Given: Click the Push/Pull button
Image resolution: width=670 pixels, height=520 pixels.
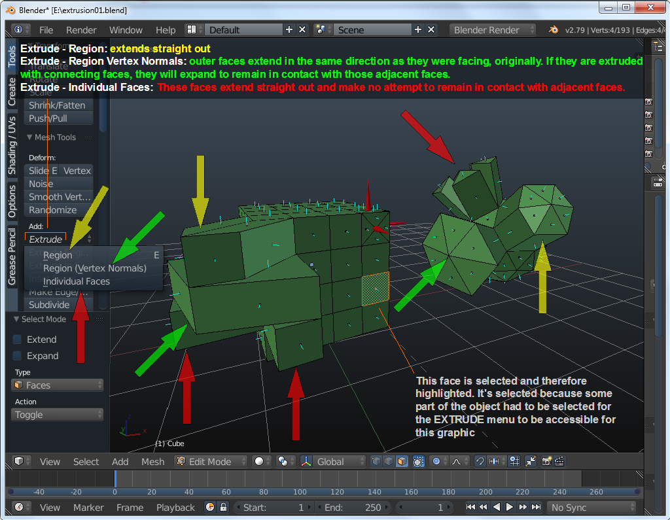Looking at the screenshot, I should [x=59, y=118].
